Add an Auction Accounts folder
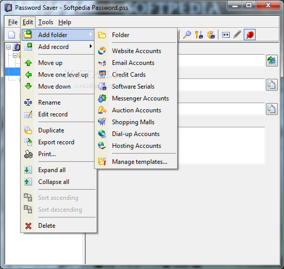284x269 pixels. pyautogui.click(x=136, y=110)
